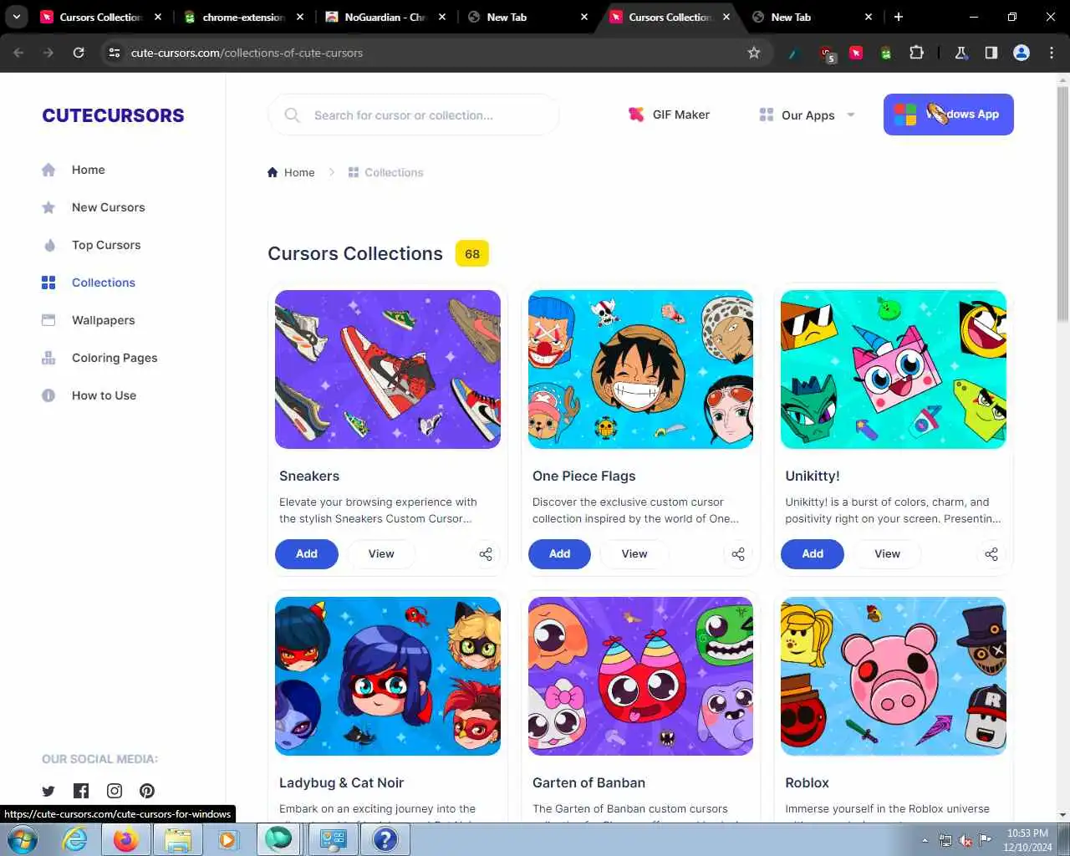The image size is (1070, 856).
Task: Click the One Piece Flags title
Action: (x=583, y=476)
